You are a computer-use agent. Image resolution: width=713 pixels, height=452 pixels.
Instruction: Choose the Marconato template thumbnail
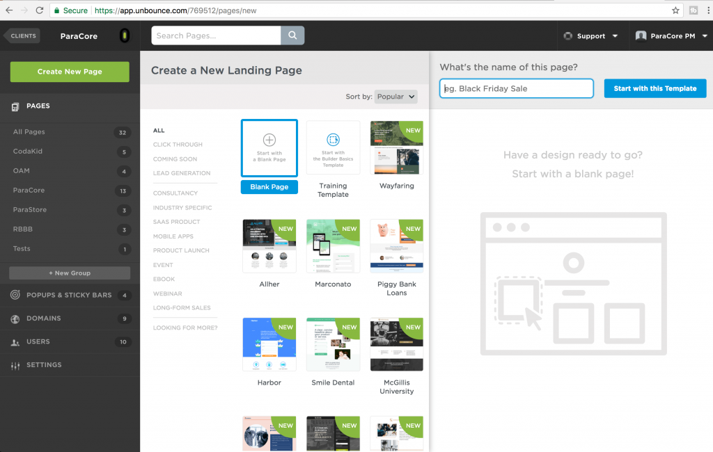pyautogui.click(x=333, y=245)
